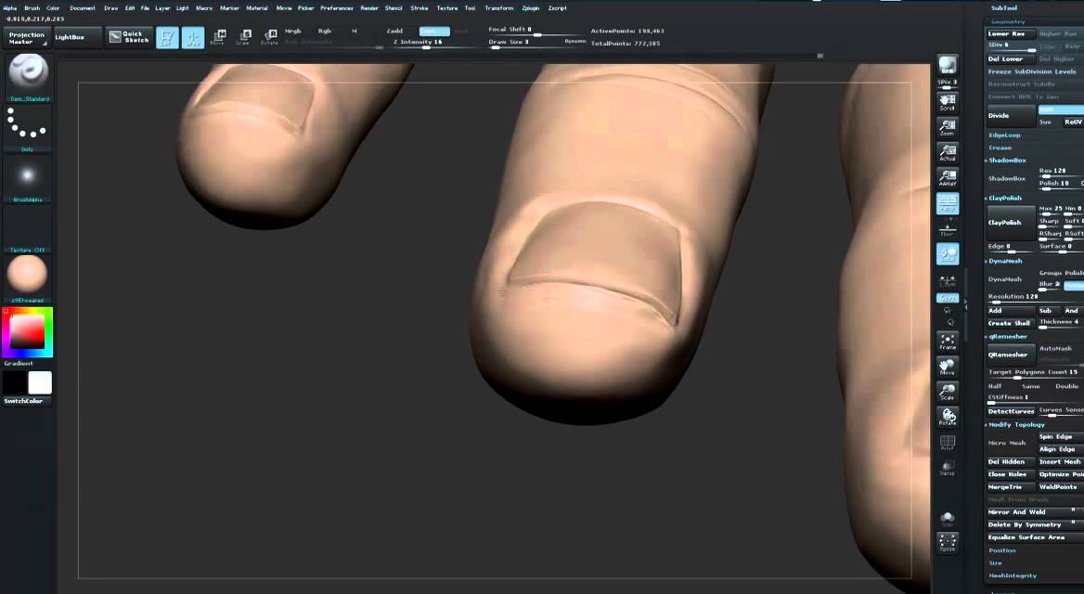Click the Actual size icon
This screenshot has width=1084, height=594.
pyautogui.click(x=948, y=152)
